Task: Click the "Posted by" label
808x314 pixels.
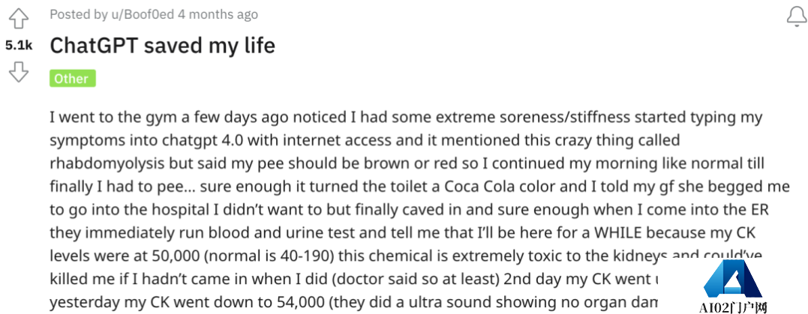Action: (78, 14)
